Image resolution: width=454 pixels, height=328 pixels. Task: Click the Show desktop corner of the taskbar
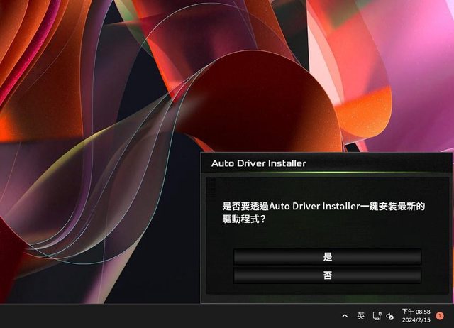pyautogui.click(x=452, y=316)
